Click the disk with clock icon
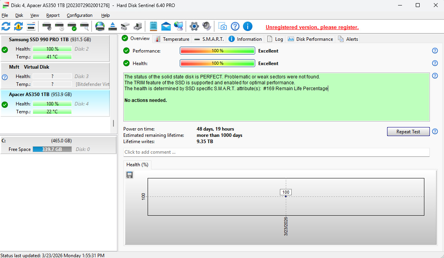This screenshot has height=258, width=444. [59, 26]
